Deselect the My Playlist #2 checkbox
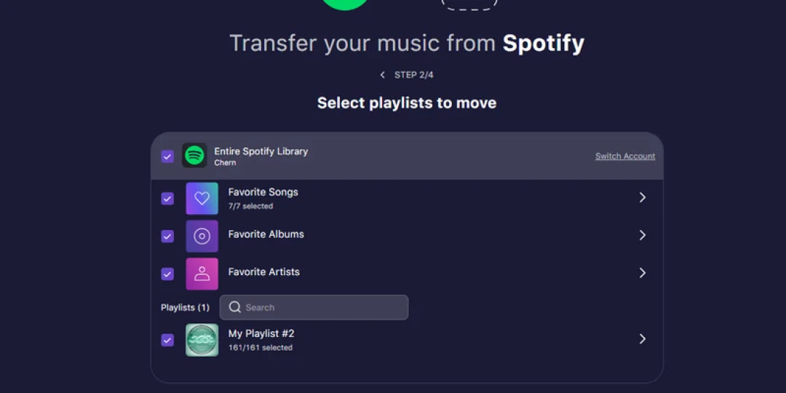 tap(167, 340)
